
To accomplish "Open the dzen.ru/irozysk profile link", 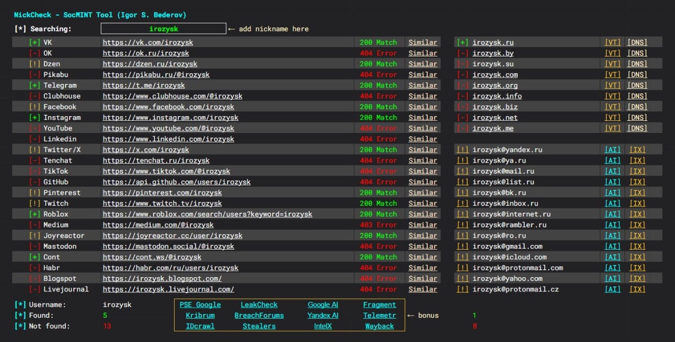I will click(150, 64).
